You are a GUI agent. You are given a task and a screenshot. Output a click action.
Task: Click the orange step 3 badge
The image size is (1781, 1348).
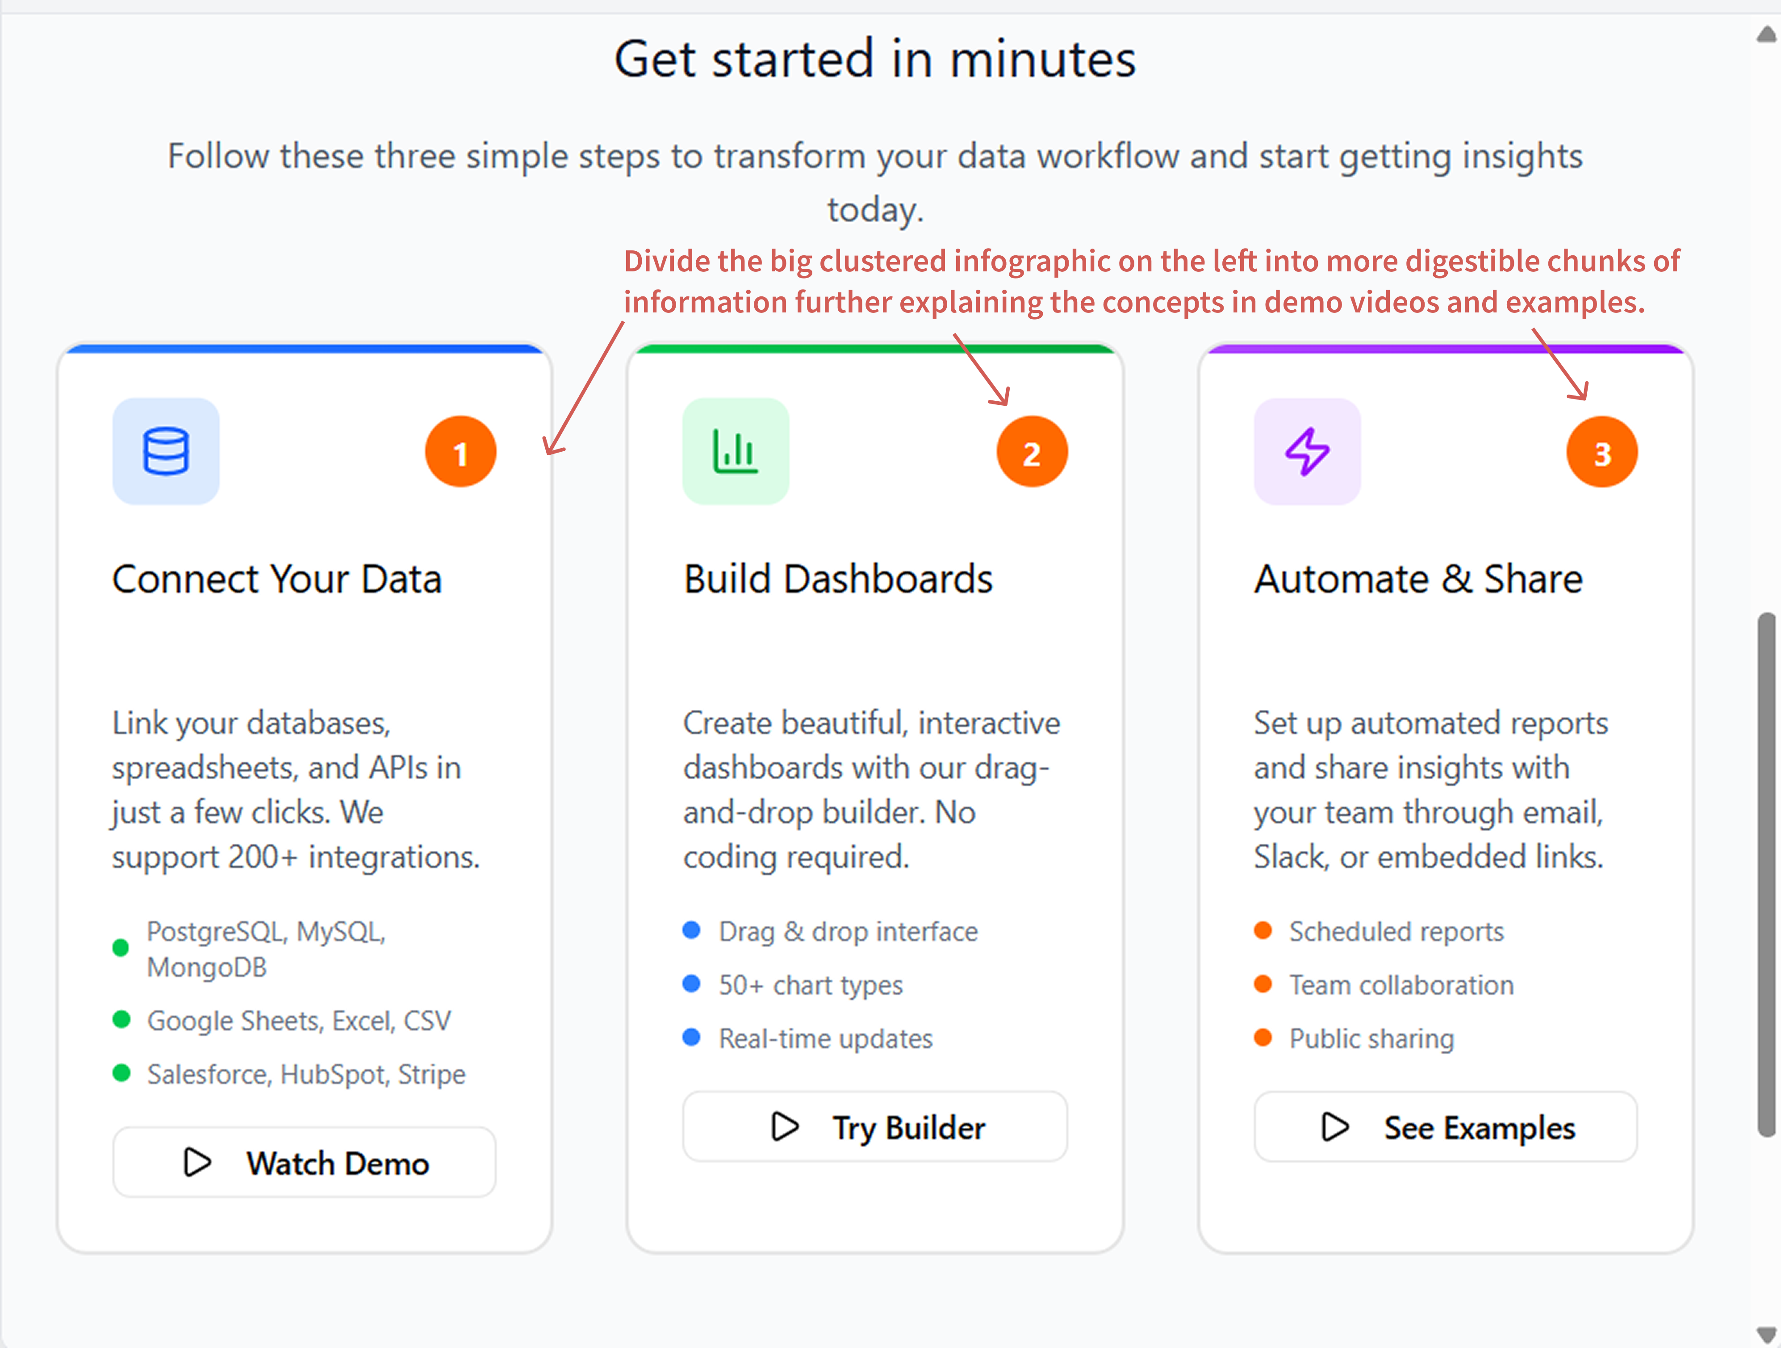[1602, 452]
